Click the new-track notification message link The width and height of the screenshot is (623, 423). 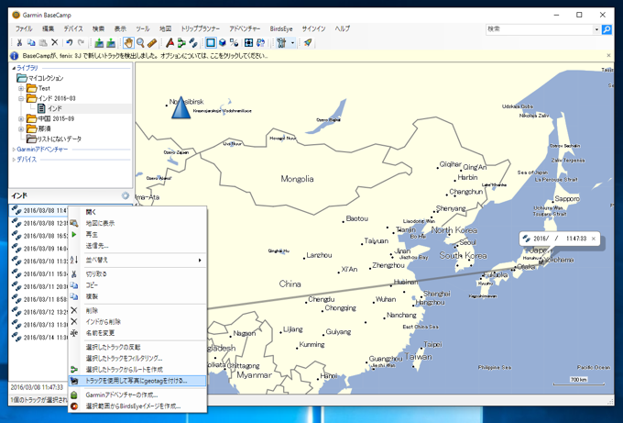(x=145, y=56)
